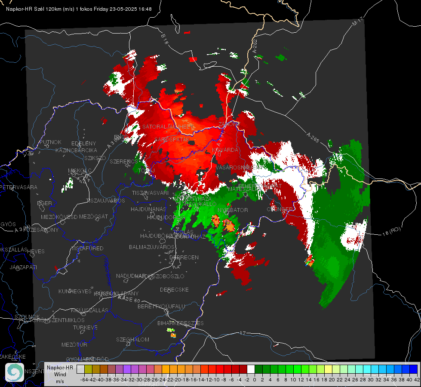Click the BERETTYÓÚJFALU city label
Viewport: 421px width, 387px height.
click(161, 307)
